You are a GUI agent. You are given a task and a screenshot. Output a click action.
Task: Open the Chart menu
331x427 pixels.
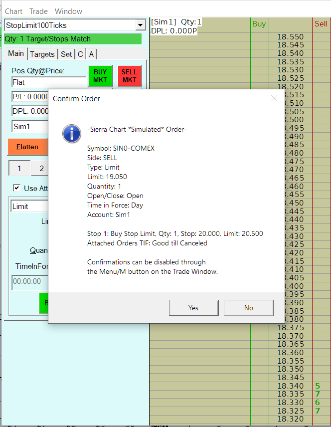pos(13,11)
